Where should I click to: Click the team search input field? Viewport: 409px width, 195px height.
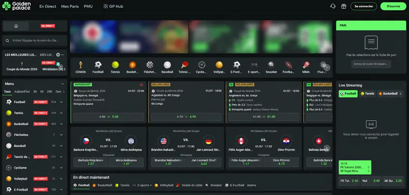pos(35,41)
